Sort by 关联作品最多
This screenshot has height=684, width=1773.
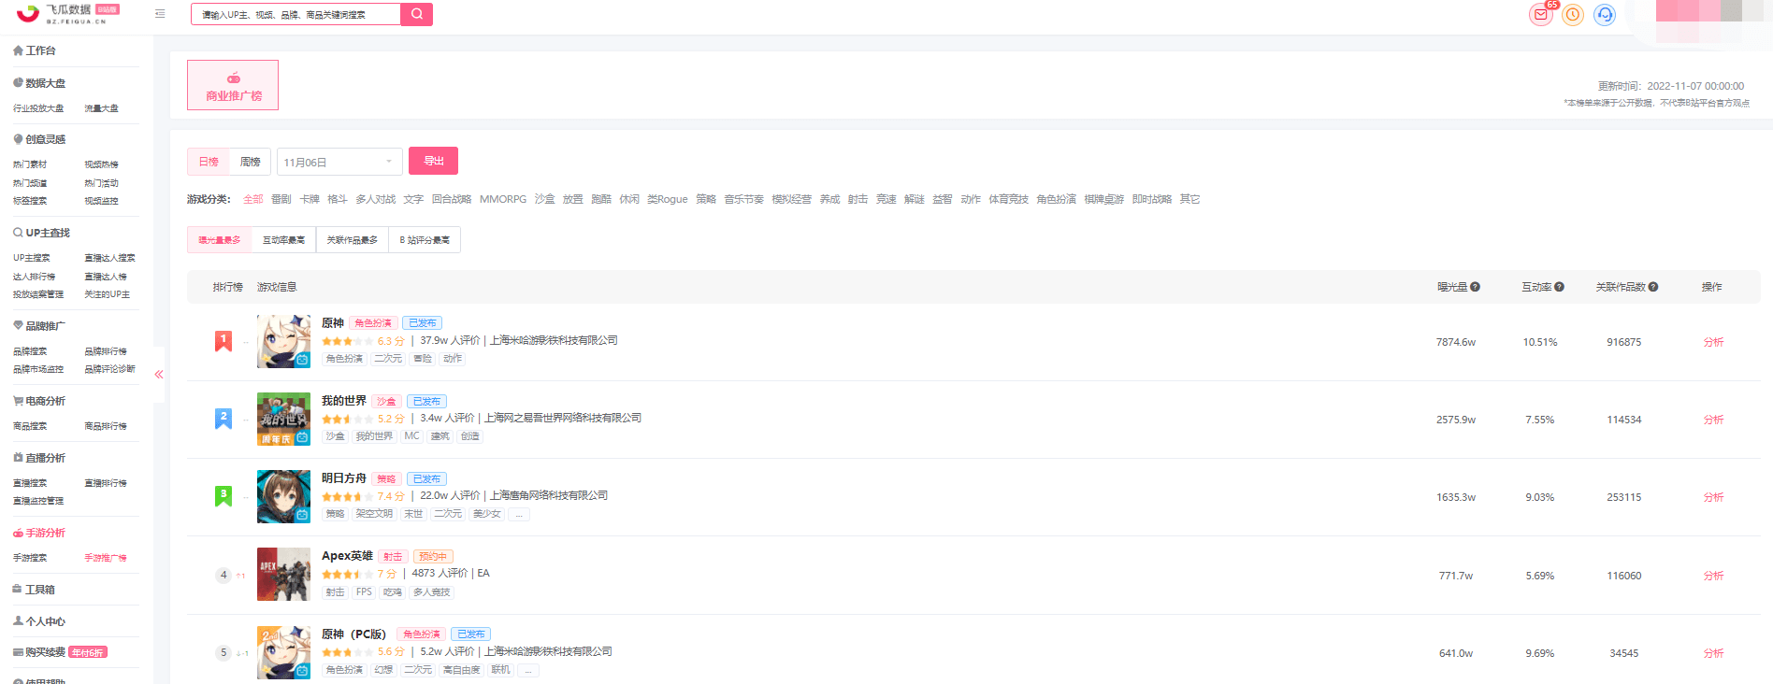coord(353,240)
